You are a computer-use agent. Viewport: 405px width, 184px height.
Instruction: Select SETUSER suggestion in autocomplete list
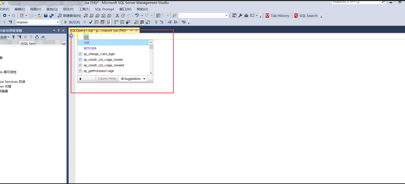[x=113, y=48]
